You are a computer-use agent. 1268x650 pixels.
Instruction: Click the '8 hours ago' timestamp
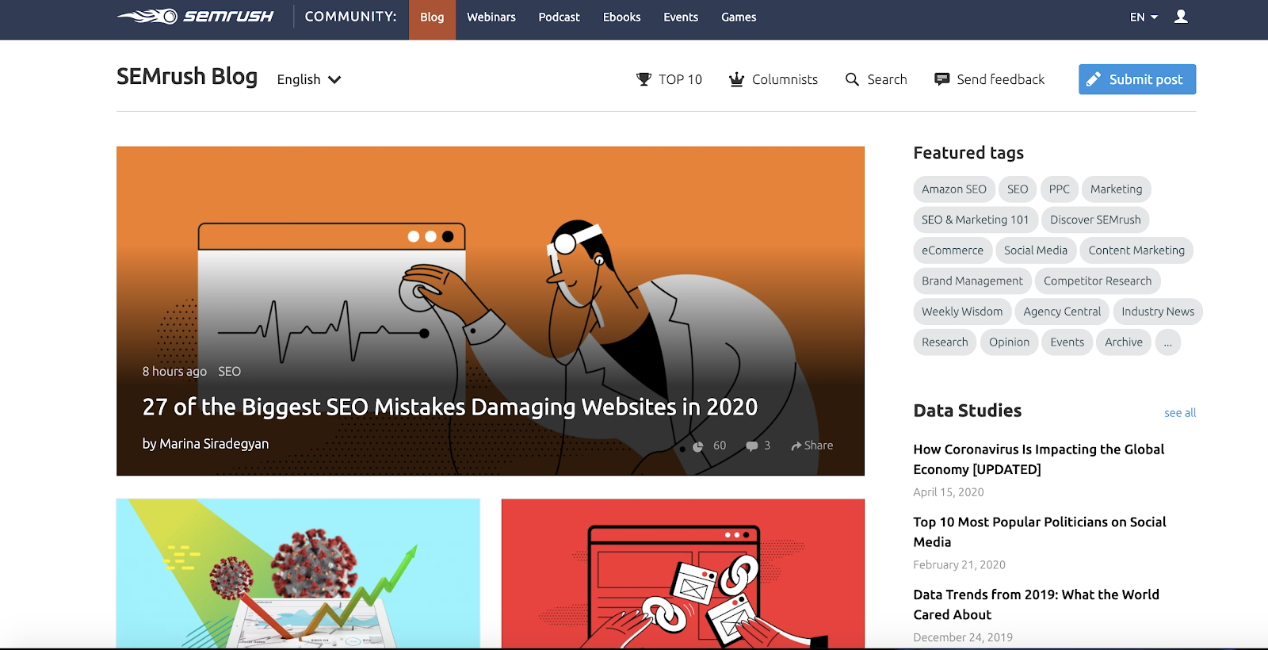174,372
